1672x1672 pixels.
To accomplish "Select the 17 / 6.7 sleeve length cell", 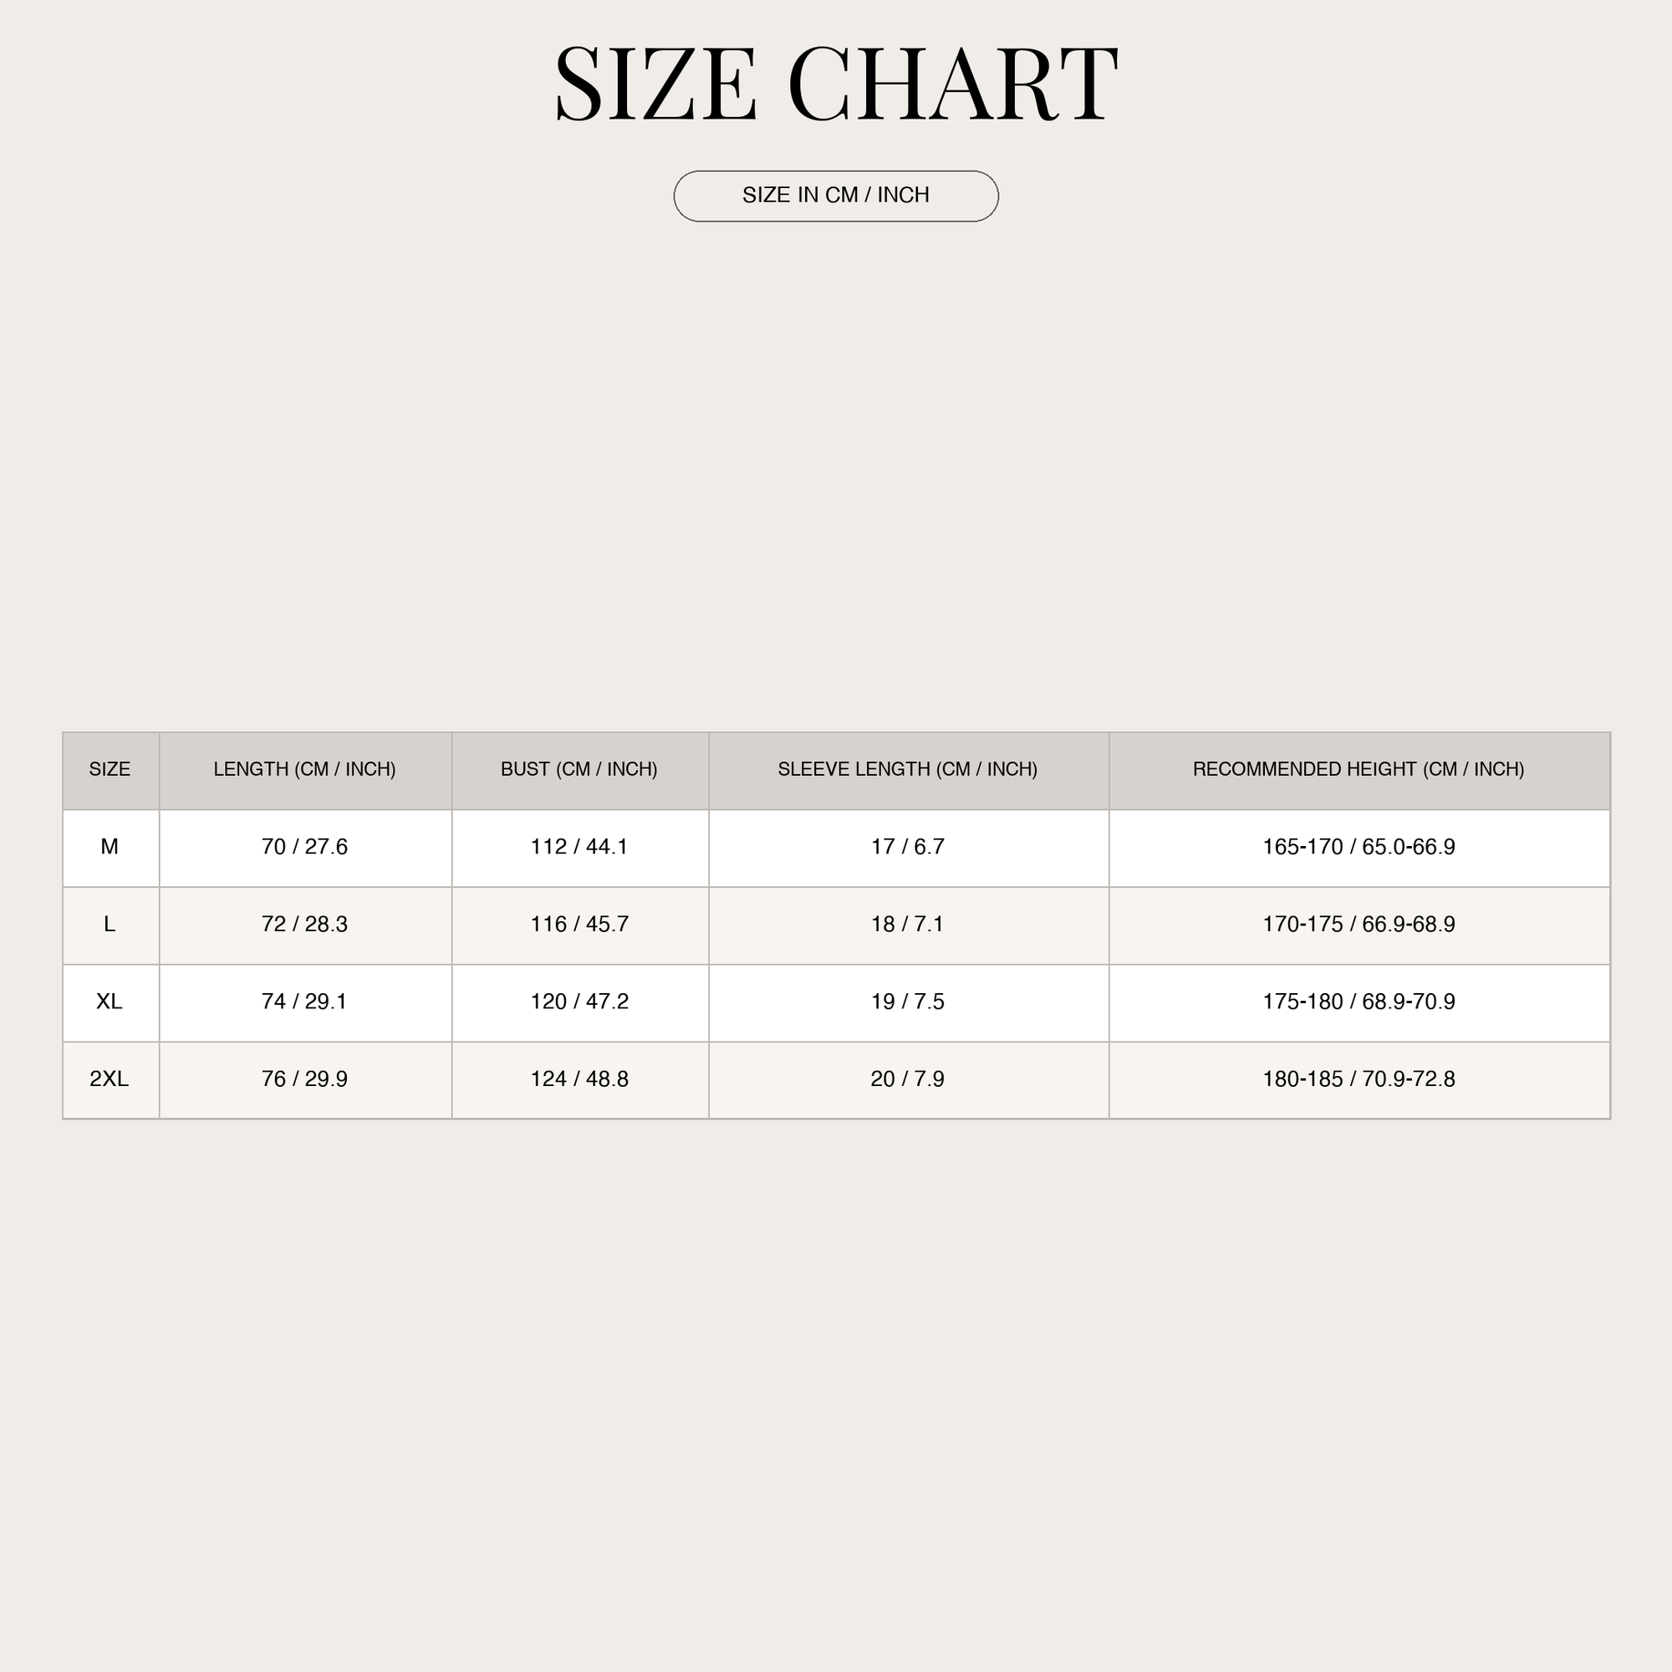I will pos(909,848).
